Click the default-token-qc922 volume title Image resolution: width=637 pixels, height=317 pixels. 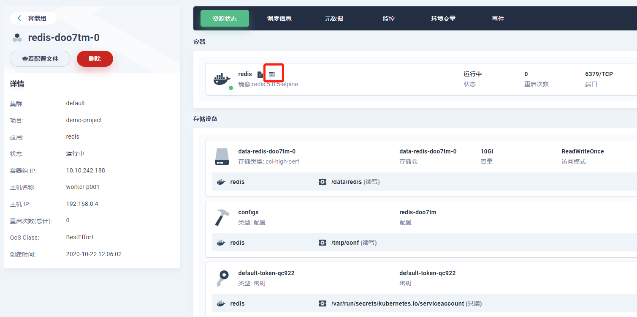click(x=266, y=273)
